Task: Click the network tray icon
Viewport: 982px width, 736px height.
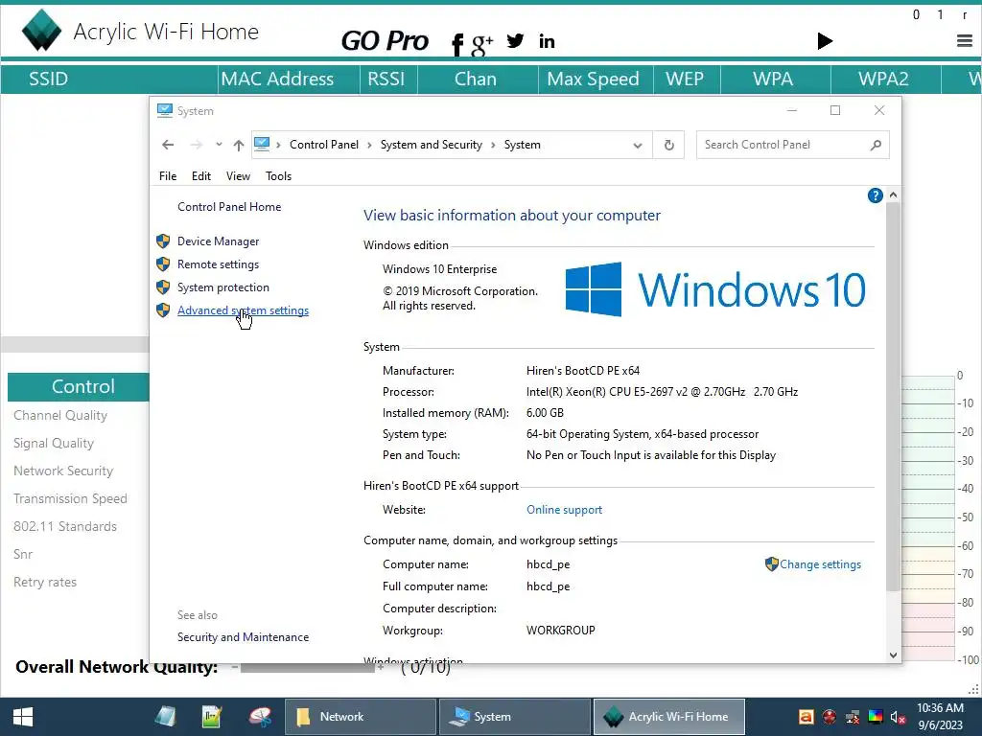Action: [x=853, y=717]
